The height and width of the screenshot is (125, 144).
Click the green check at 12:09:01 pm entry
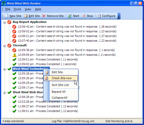pyautogui.click(x=14, y=60)
